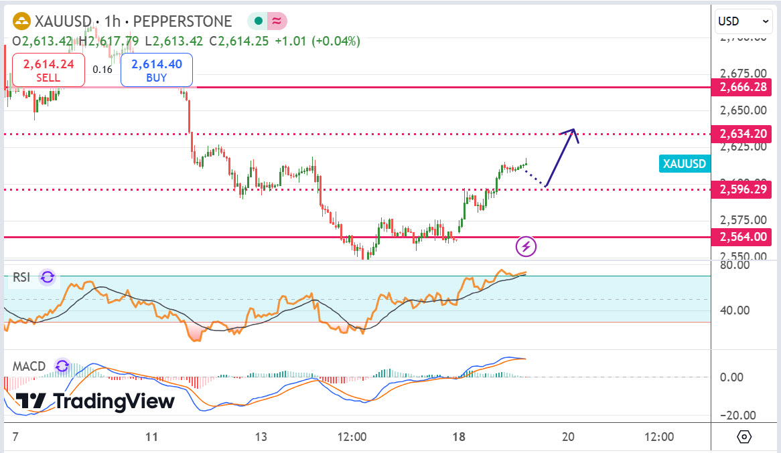Click the TradingView logo
The image size is (781, 453).
tap(95, 401)
